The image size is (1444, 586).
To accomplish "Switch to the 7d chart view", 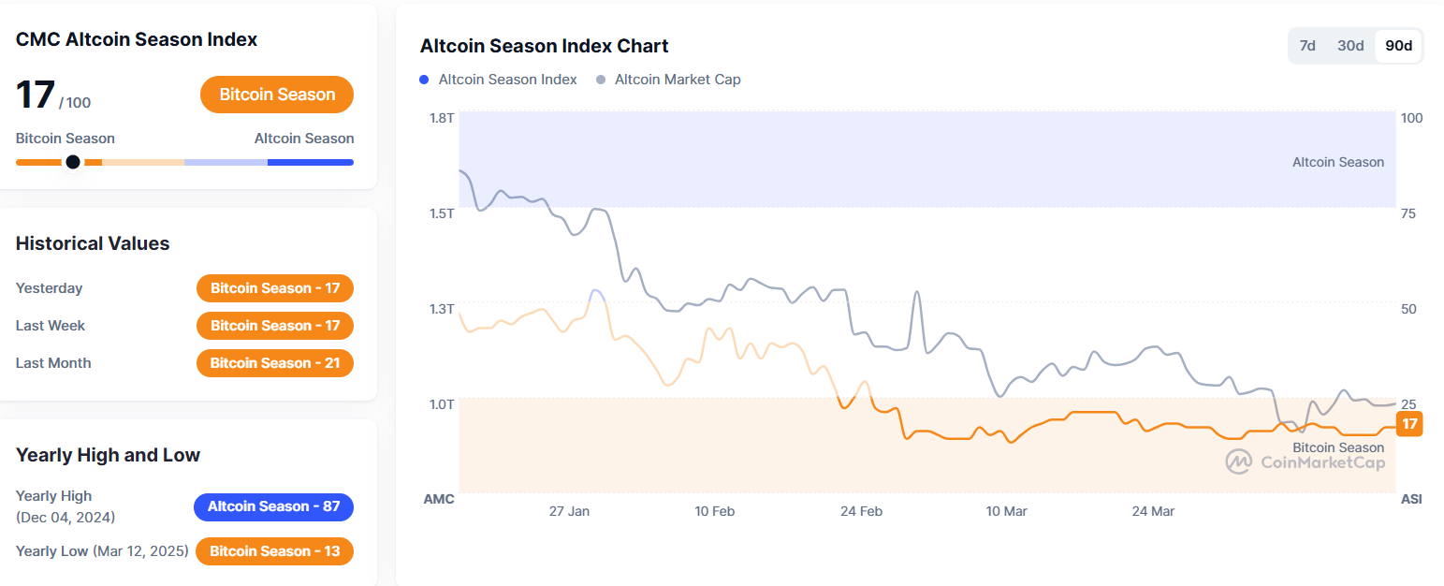I will [1307, 45].
